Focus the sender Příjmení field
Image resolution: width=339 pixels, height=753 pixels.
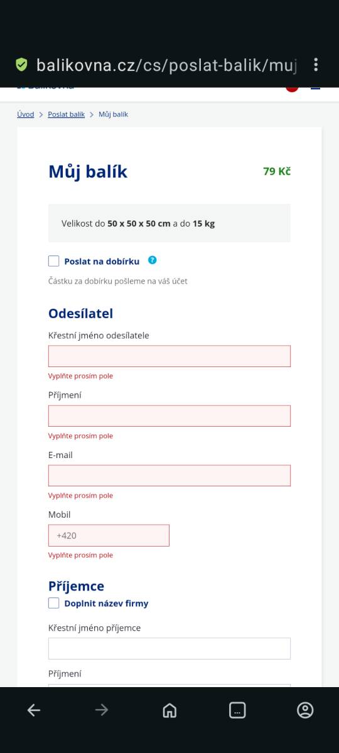coord(169,415)
